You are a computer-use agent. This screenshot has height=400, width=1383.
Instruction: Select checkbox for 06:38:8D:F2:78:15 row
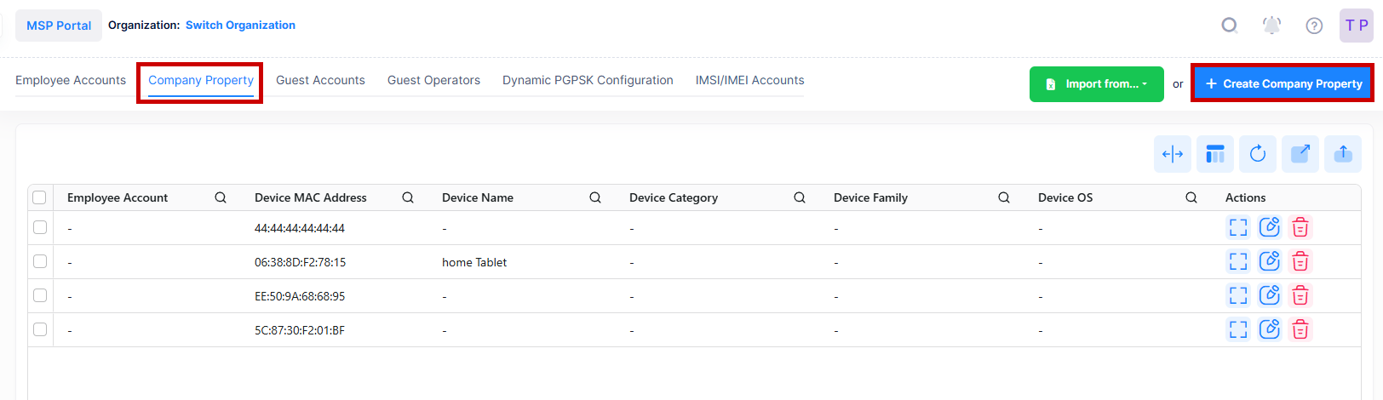point(40,261)
